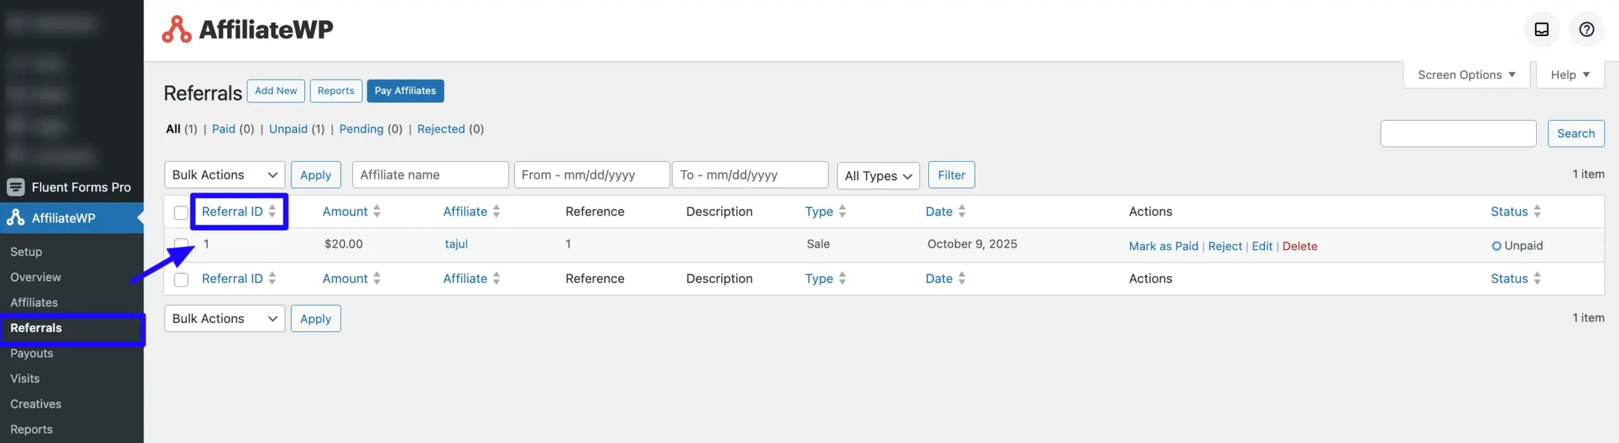Tick the select-all checkbox in table footer
This screenshot has width=1619, height=443.
pyautogui.click(x=181, y=279)
